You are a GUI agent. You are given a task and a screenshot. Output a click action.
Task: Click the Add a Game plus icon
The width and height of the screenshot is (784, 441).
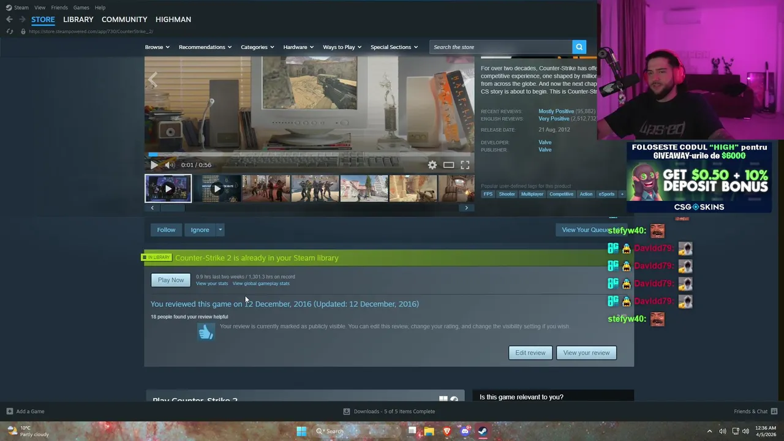click(x=9, y=412)
